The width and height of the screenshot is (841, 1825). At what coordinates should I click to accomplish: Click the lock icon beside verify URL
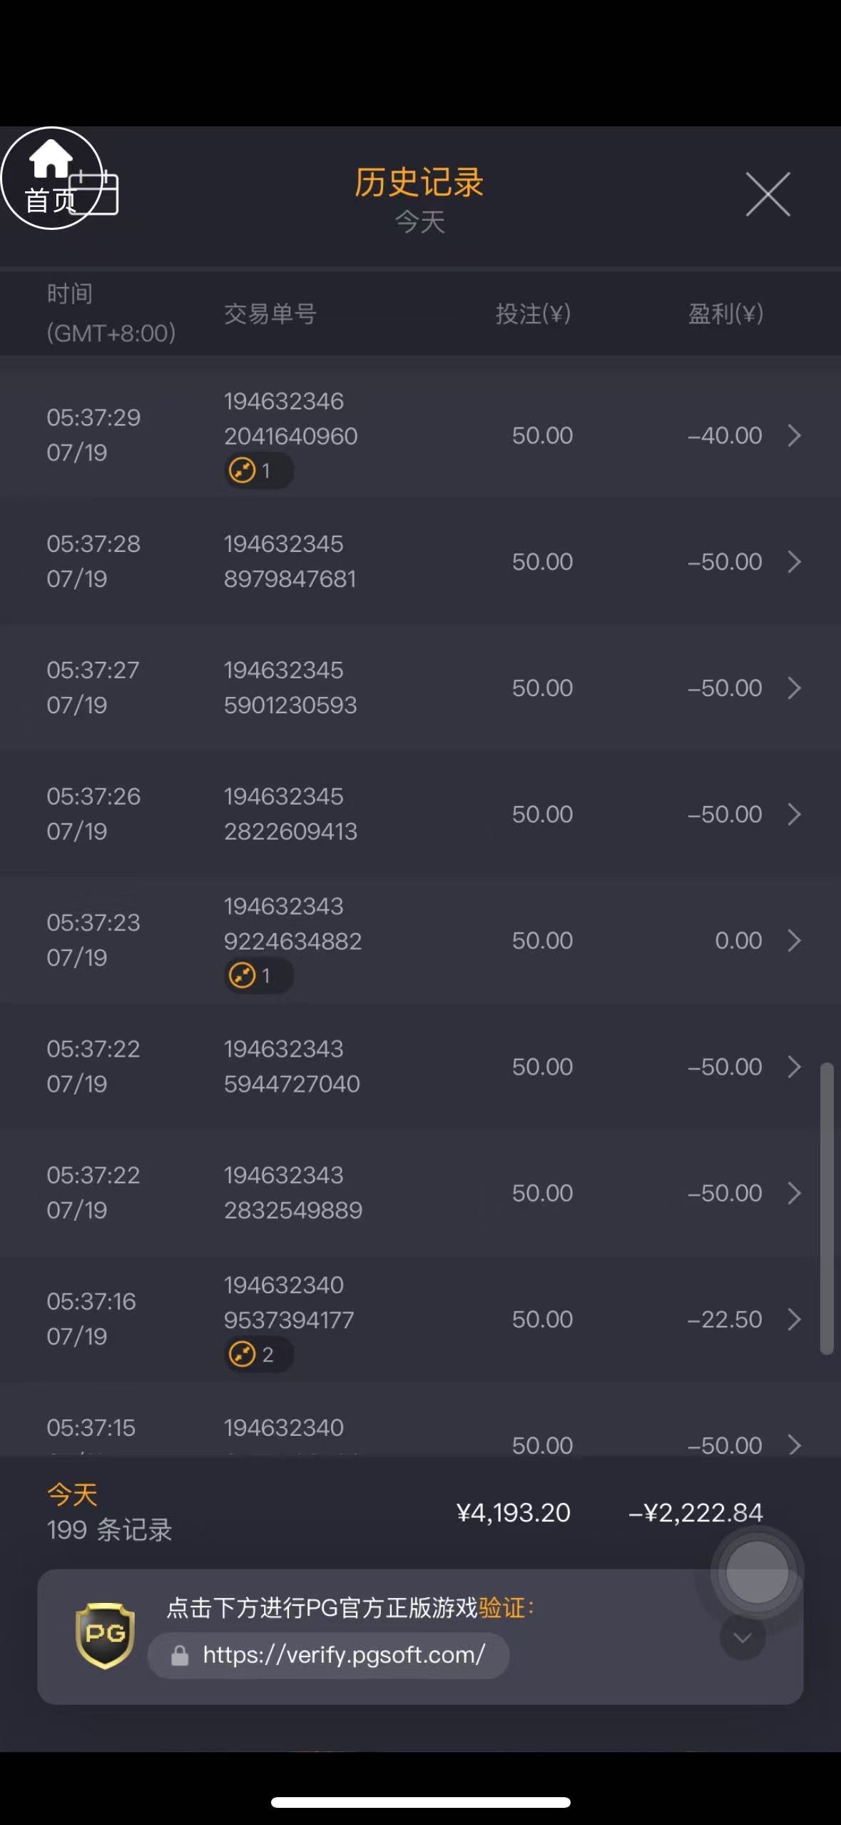coord(180,1655)
